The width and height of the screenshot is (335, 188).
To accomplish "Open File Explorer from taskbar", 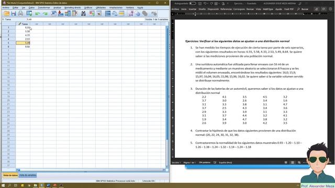I will pyautogui.click(x=35, y=185).
